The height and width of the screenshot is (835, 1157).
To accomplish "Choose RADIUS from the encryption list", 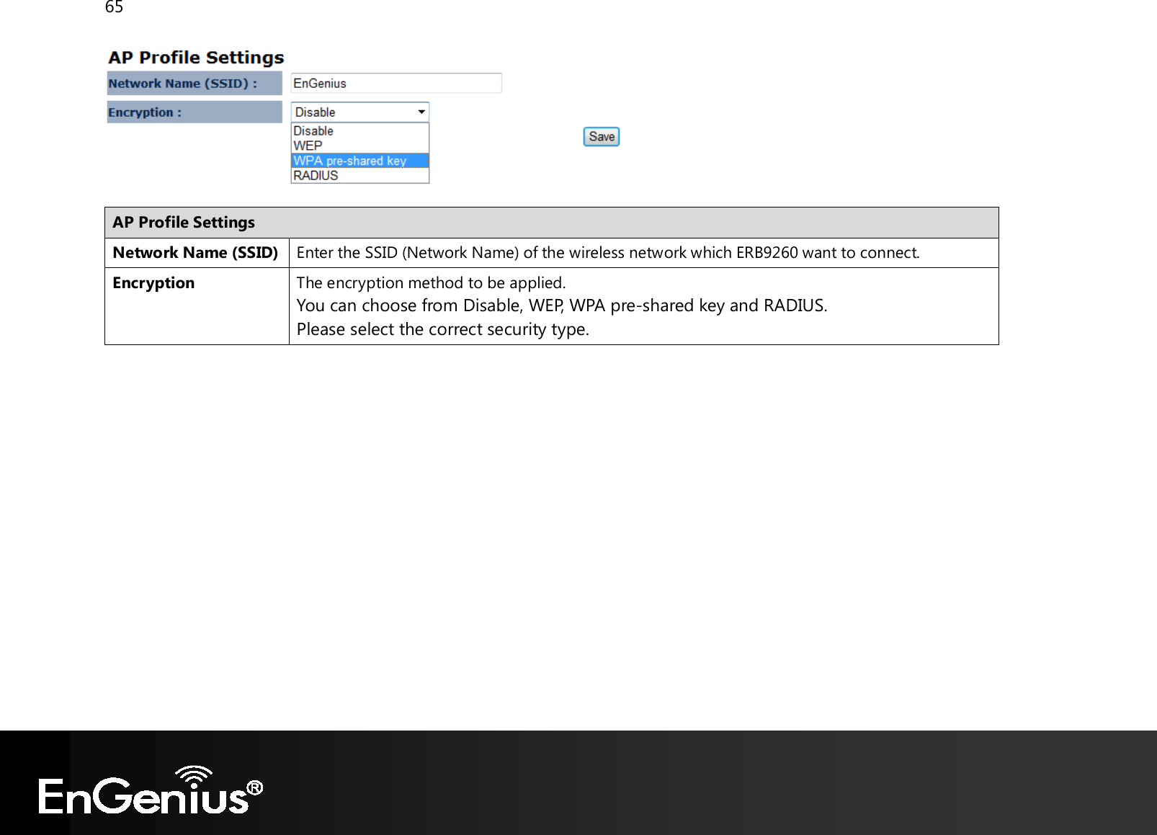I will [x=359, y=175].
